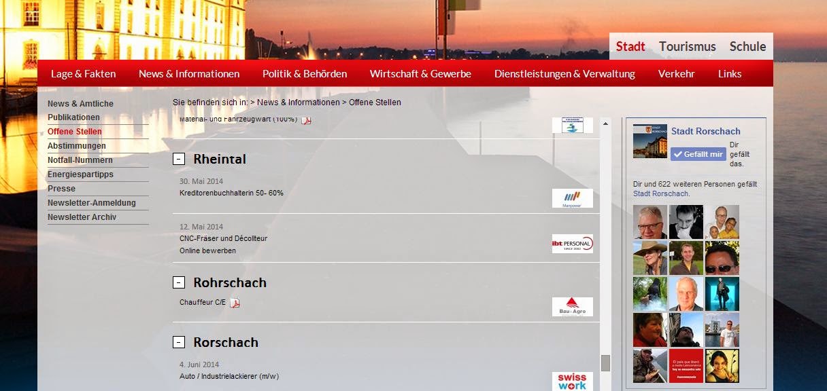Open Notfall-Nummern in the sidebar
The height and width of the screenshot is (391, 827).
pyautogui.click(x=80, y=160)
